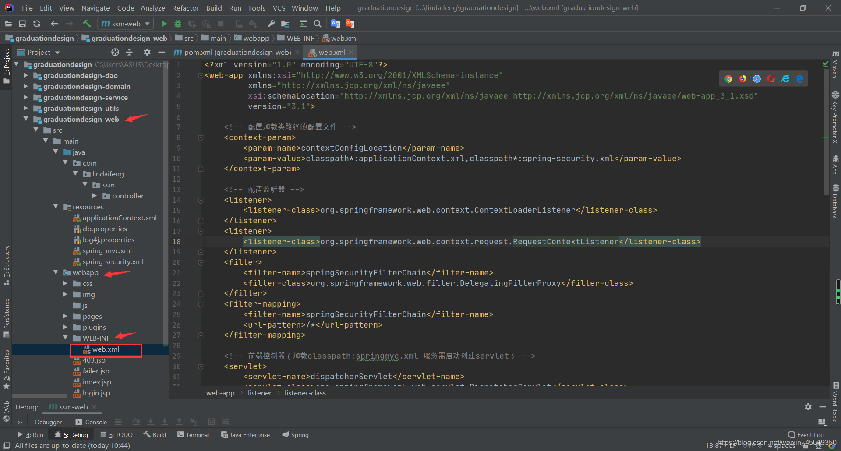Click the Build Project hammer icon
Screen dimensions: 841x451
(x=87, y=24)
